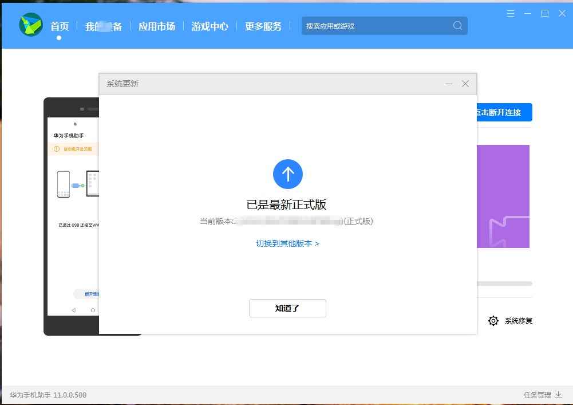Click the gray storage progress bar
The width and height of the screenshot is (573, 405).
click(x=504, y=284)
